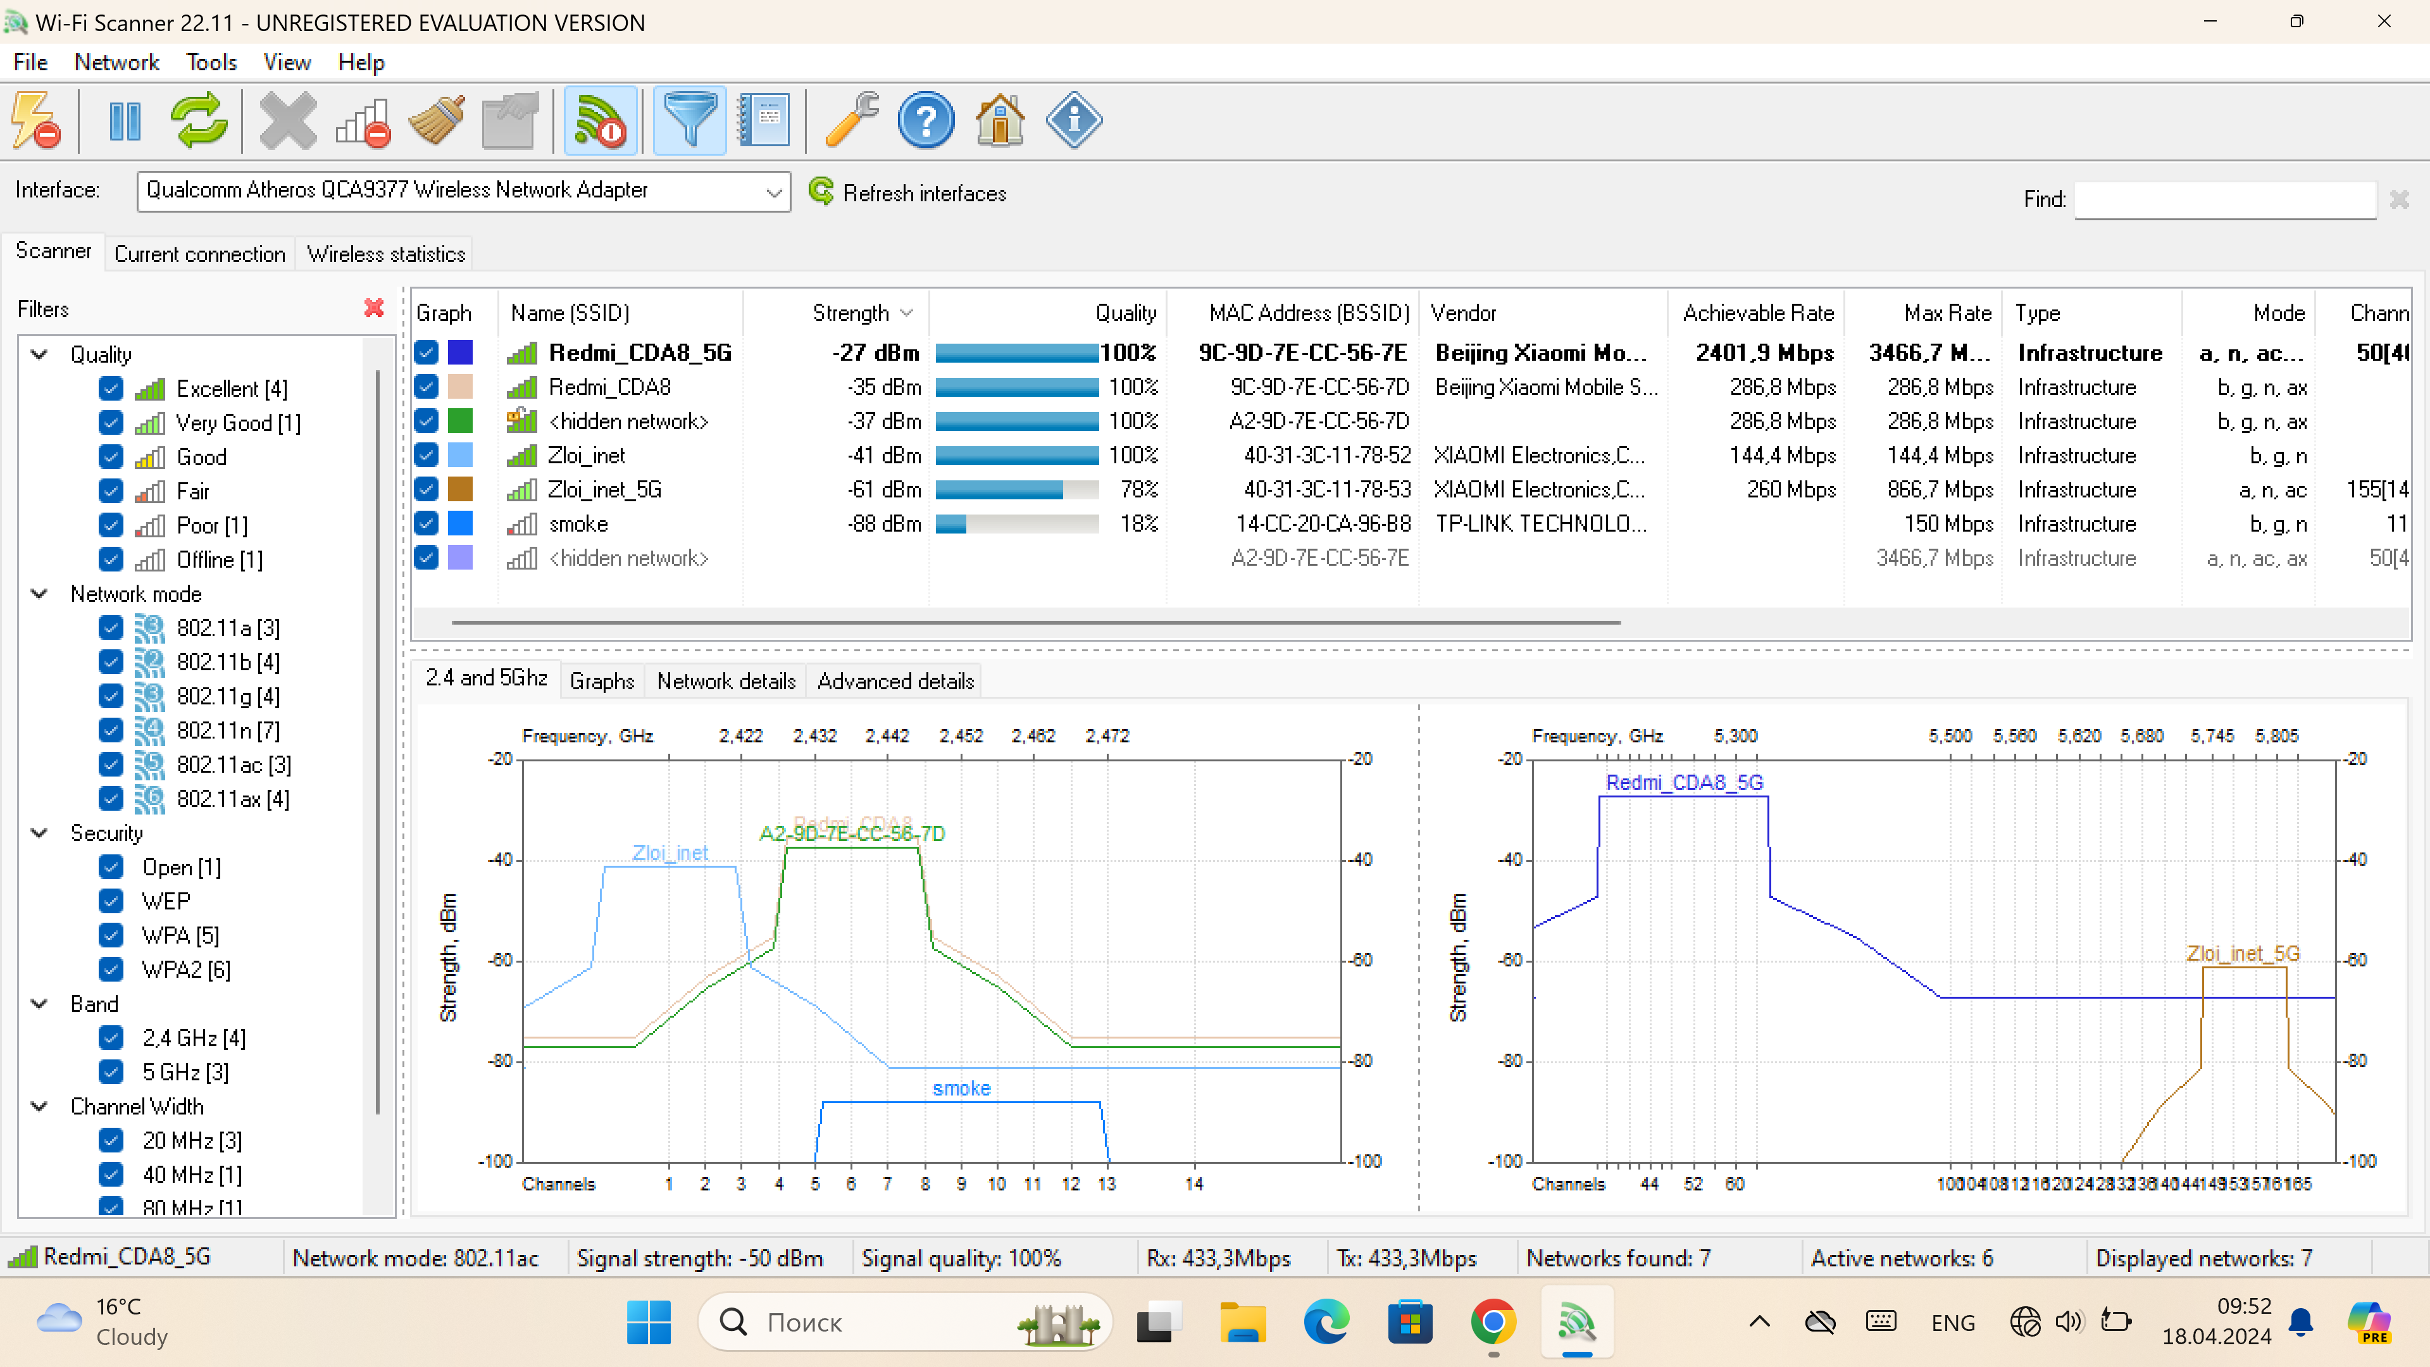Toggle the 802.11ac network mode checkbox
Screen dimensions: 2430x1367
point(110,764)
